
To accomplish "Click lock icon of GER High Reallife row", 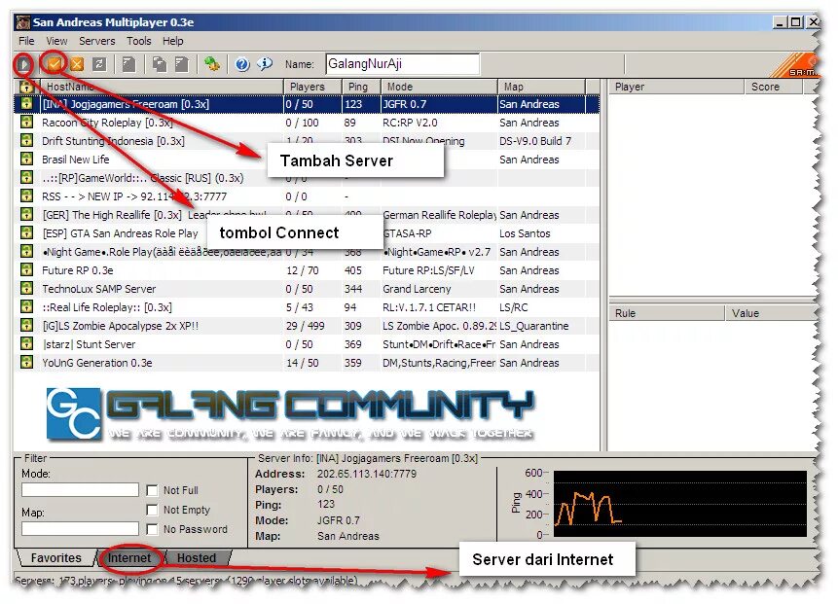I will [x=26, y=215].
